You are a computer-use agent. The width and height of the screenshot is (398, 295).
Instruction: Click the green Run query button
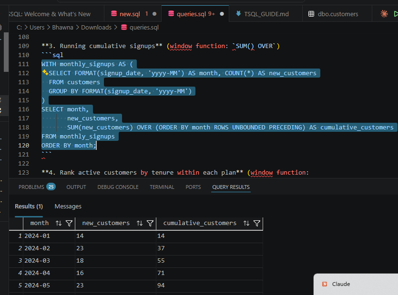396,14
